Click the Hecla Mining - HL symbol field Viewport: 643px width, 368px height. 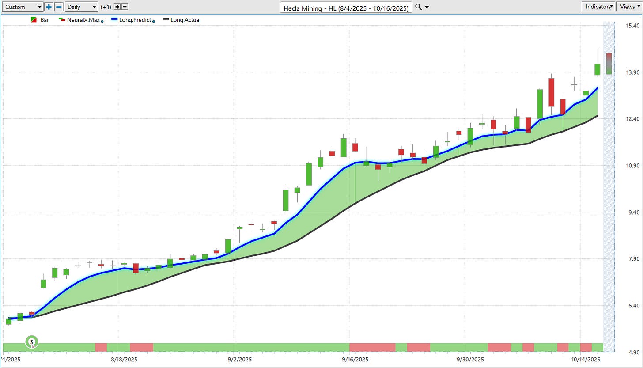pyautogui.click(x=346, y=8)
